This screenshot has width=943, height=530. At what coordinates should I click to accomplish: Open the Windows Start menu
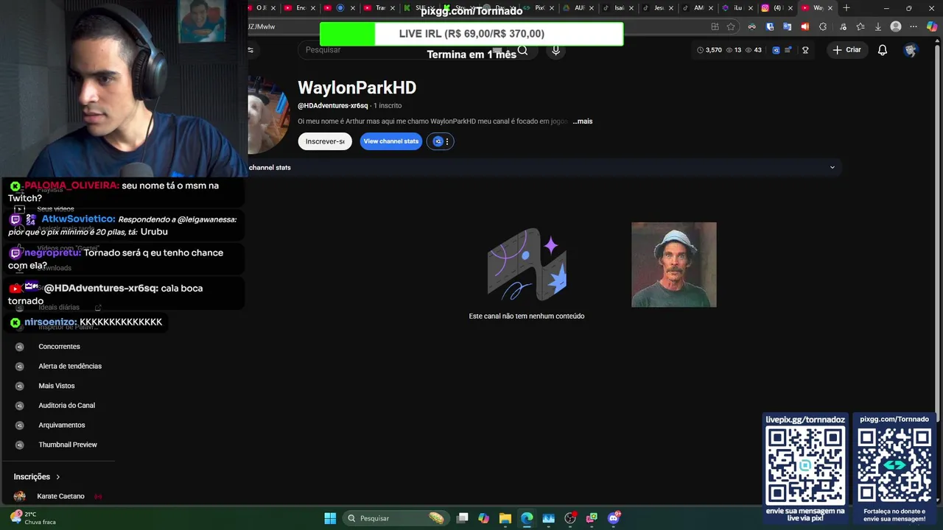coord(330,518)
